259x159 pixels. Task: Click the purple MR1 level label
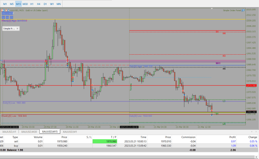[218, 63]
